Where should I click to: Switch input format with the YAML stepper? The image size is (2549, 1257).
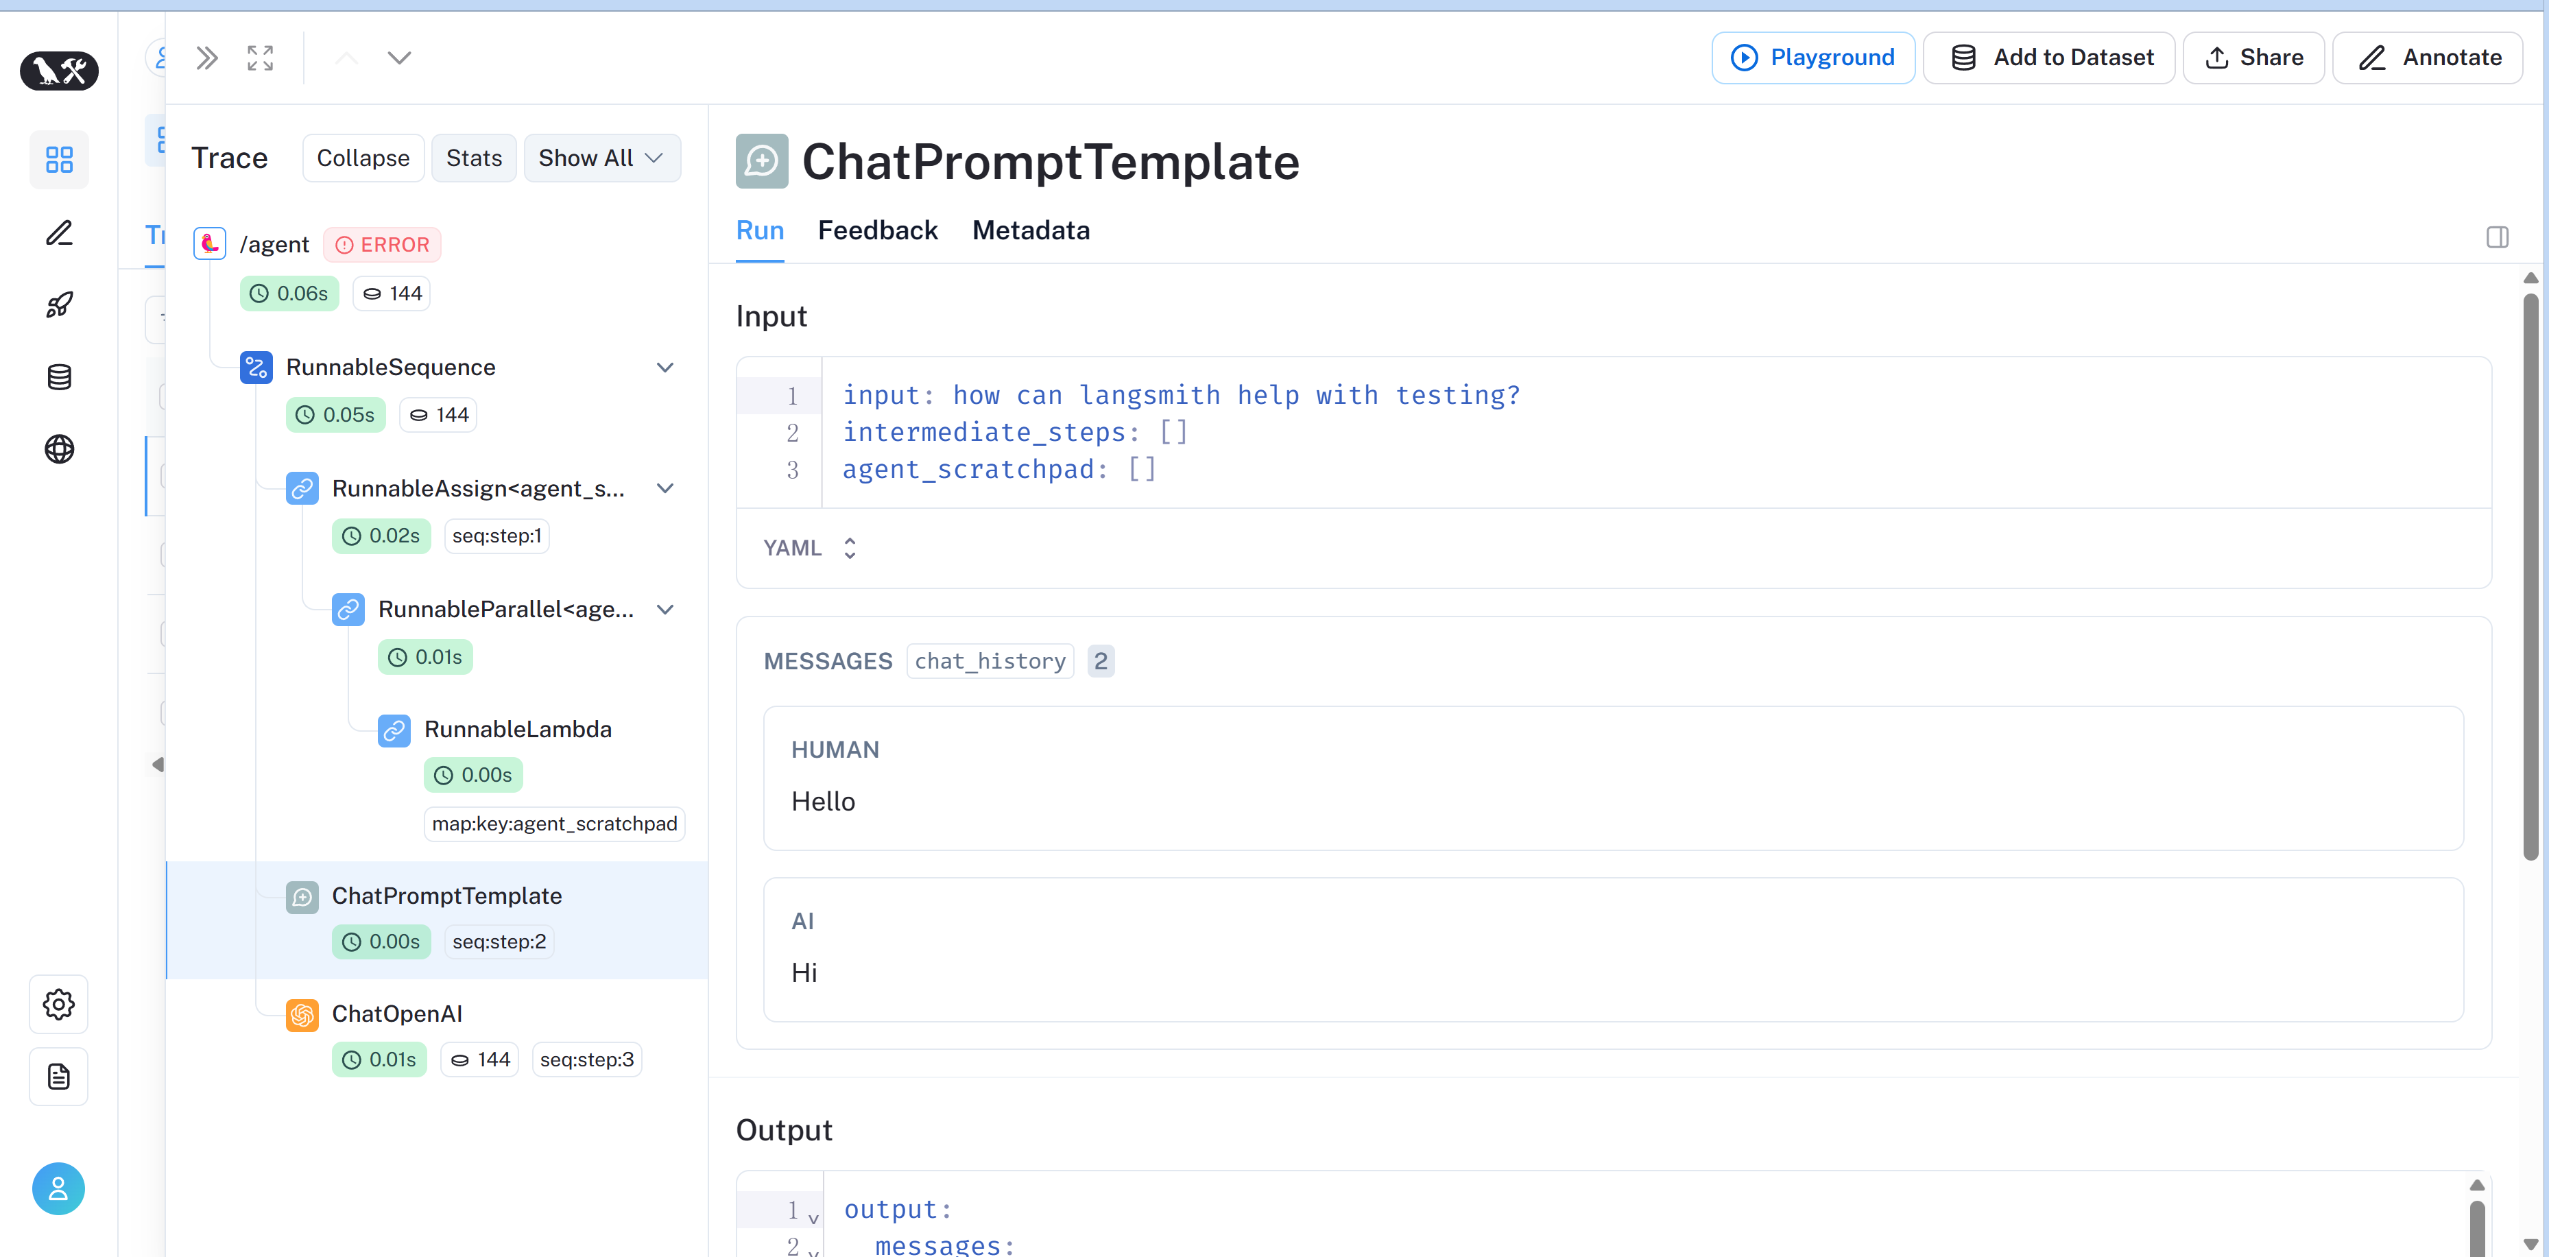(849, 547)
